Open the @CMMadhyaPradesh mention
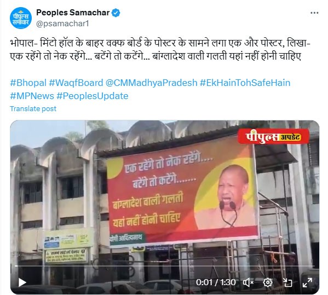Image resolution: width=328 pixels, height=295 pixels. [x=152, y=83]
